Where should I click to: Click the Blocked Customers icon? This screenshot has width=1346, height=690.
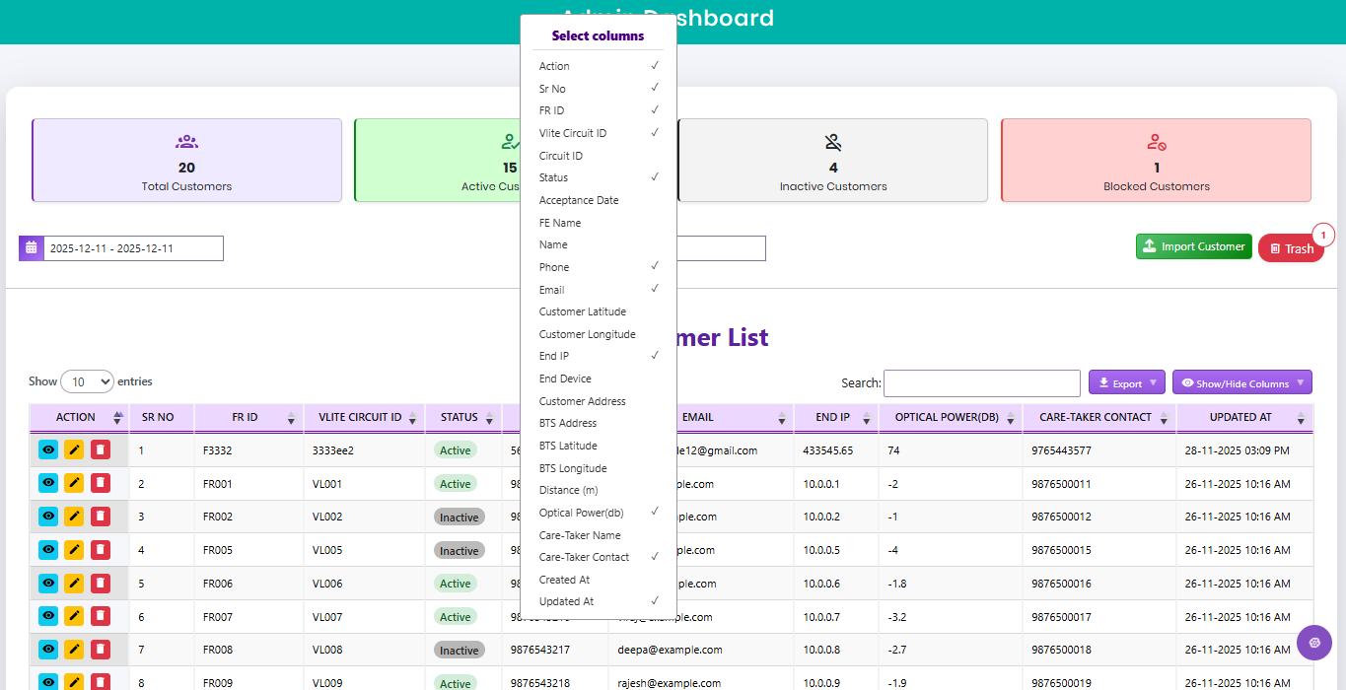coord(1157,142)
